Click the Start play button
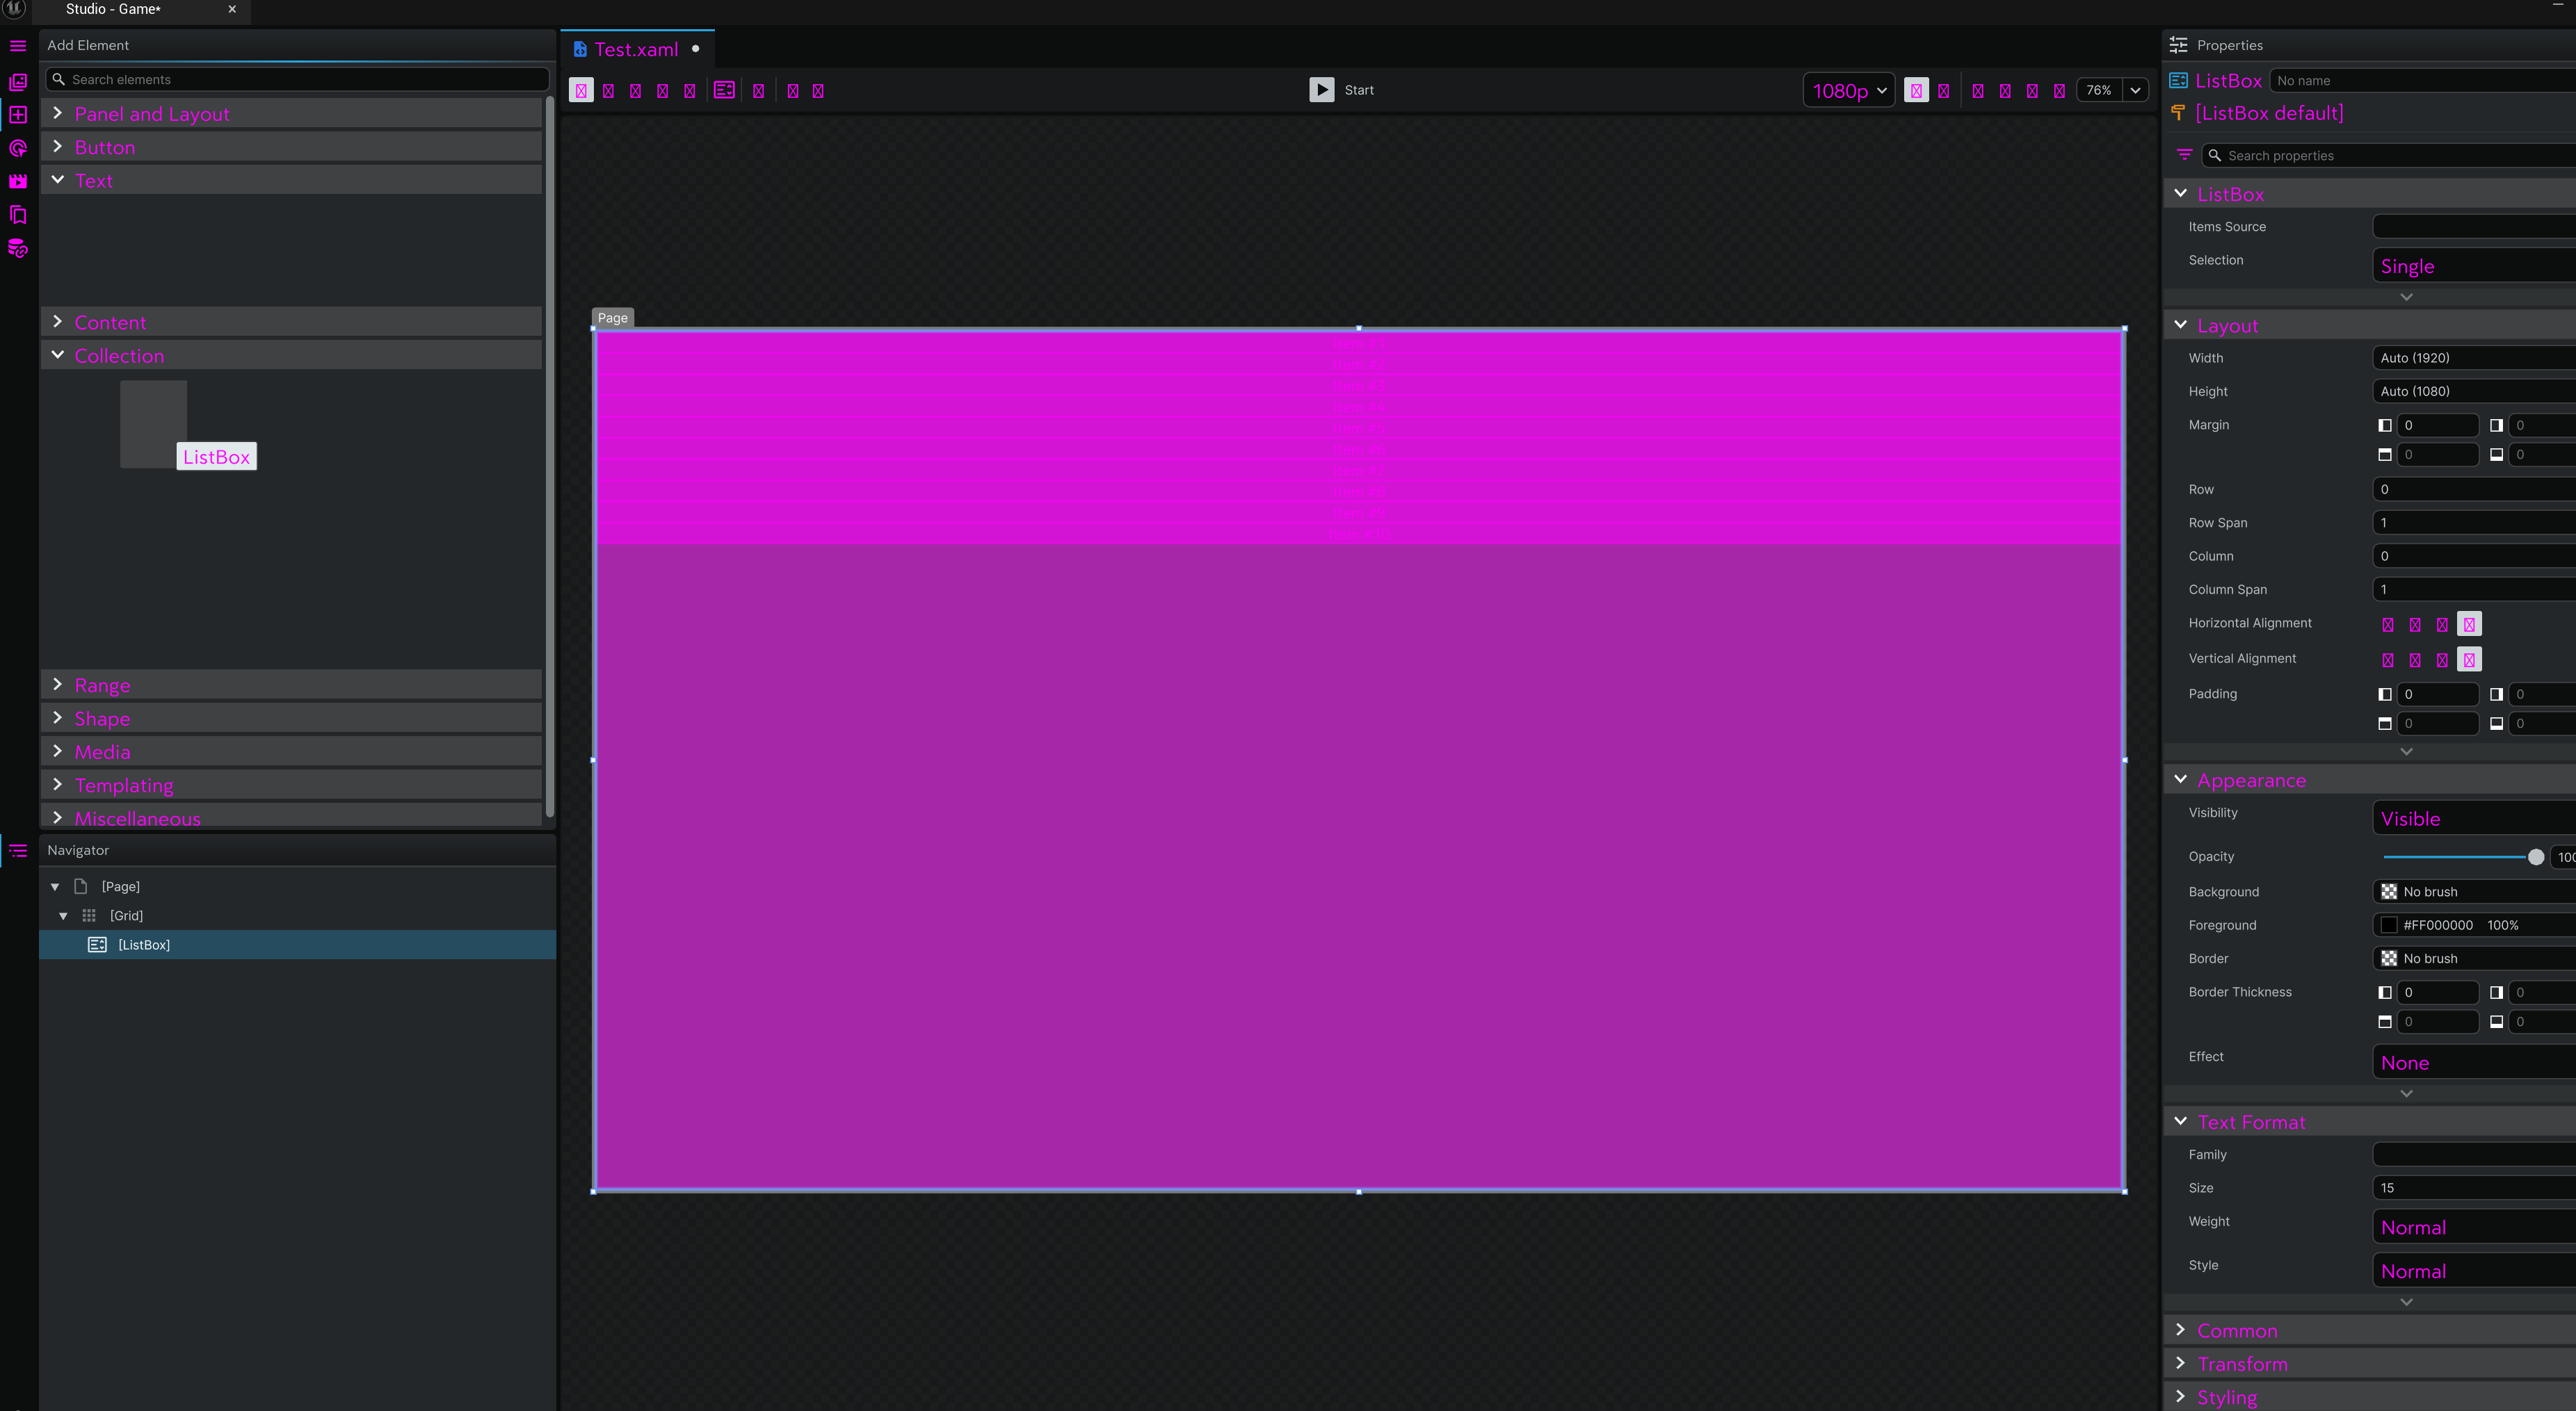The height and width of the screenshot is (1411, 2576). tap(1321, 91)
